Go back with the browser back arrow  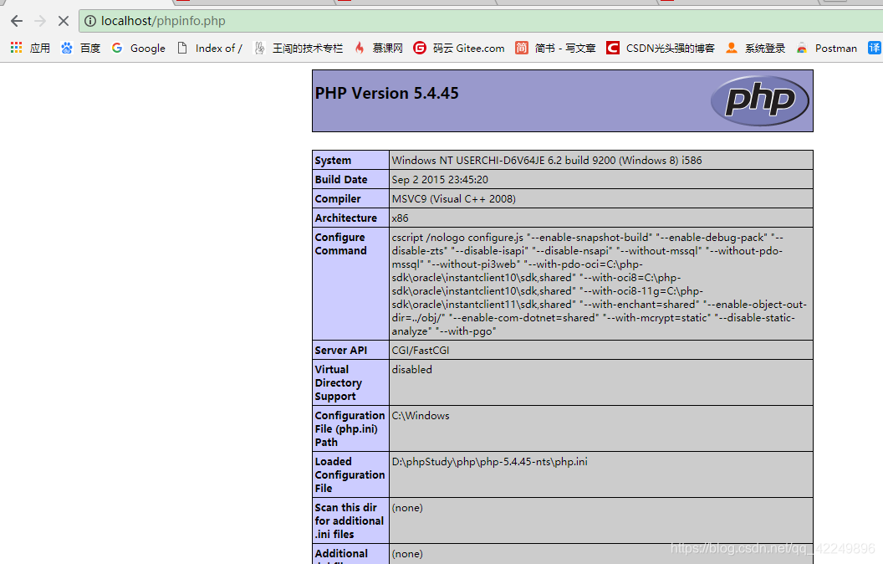(x=17, y=22)
